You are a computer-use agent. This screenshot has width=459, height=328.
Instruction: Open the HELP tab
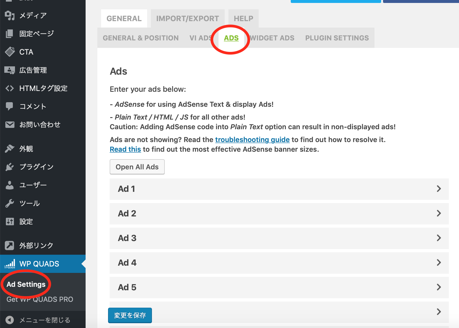click(243, 18)
